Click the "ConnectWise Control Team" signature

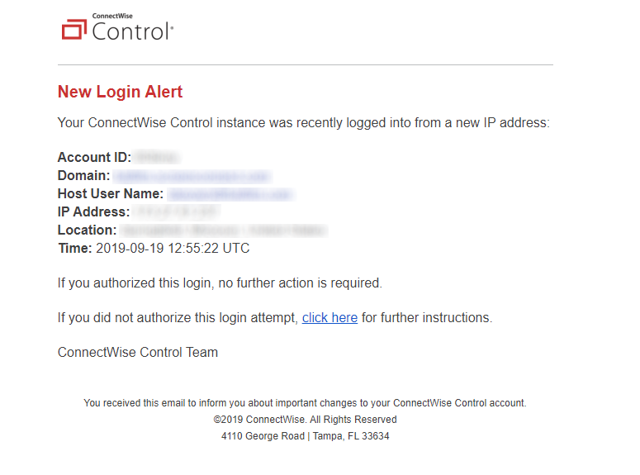(x=138, y=352)
